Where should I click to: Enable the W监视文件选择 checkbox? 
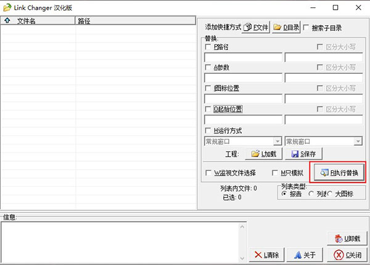click(208, 173)
